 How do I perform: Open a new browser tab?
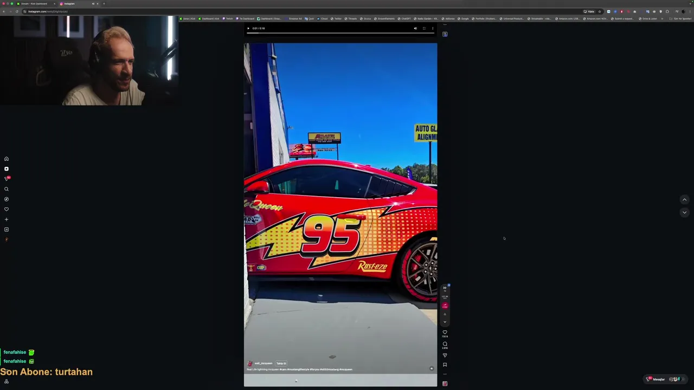coord(104,4)
